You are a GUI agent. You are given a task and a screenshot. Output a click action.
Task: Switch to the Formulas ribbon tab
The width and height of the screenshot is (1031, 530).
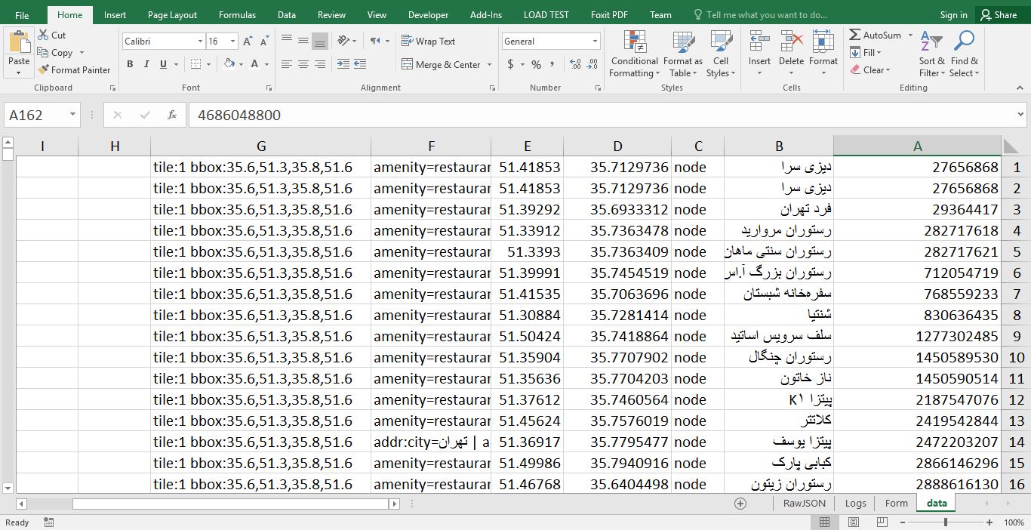click(x=237, y=14)
